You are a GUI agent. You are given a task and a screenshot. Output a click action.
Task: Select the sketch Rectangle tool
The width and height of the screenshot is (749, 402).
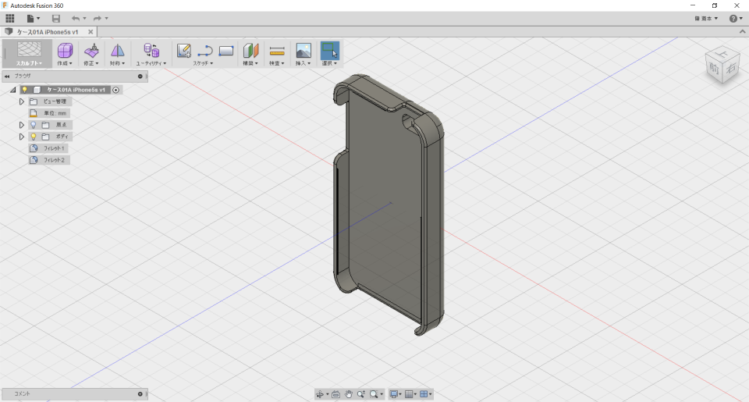pyautogui.click(x=226, y=50)
